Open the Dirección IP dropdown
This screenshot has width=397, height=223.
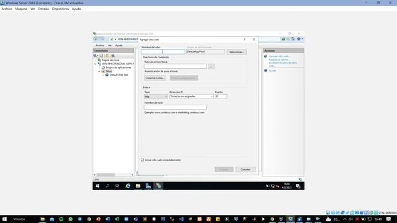[x=192, y=97]
